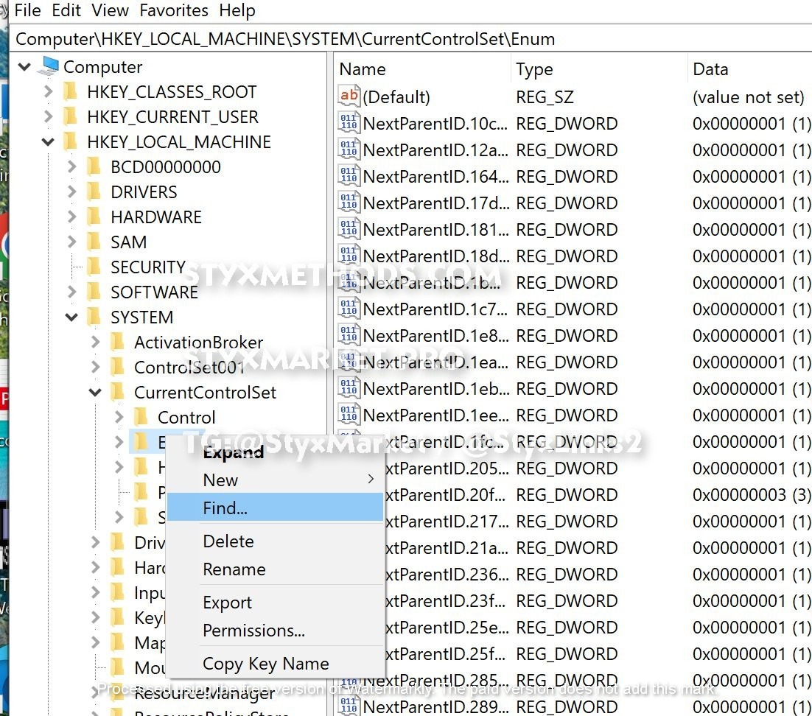Select the (Default) value name
Image resolution: width=812 pixels, height=716 pixels.
click(x=396, y=96)
